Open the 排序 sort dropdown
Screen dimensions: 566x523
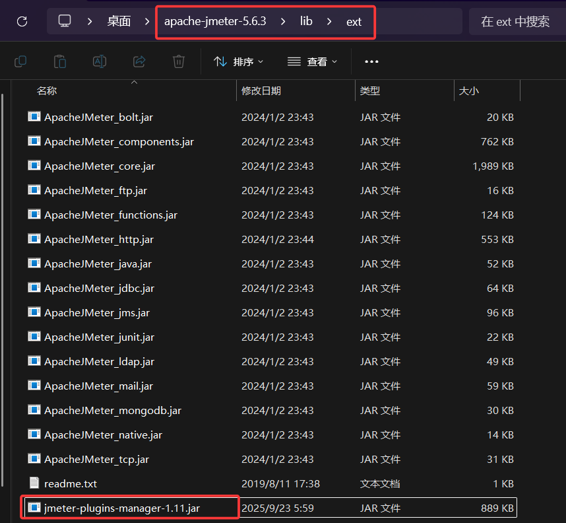point(238,62)
